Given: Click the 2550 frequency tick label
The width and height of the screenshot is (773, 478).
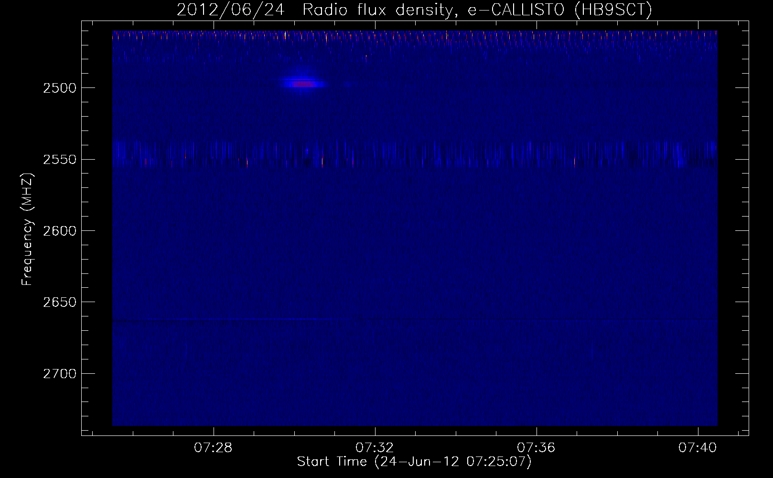Looking at the screenshot, I should [60, 160].
